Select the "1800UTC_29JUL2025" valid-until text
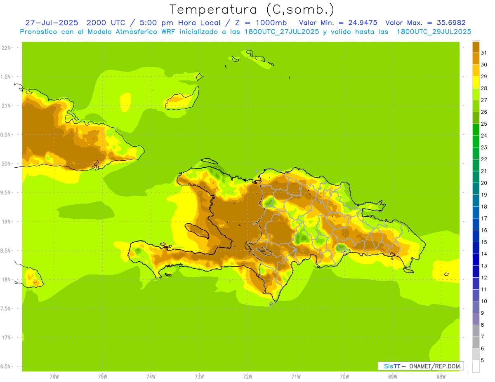 click(x=434, y=32)
